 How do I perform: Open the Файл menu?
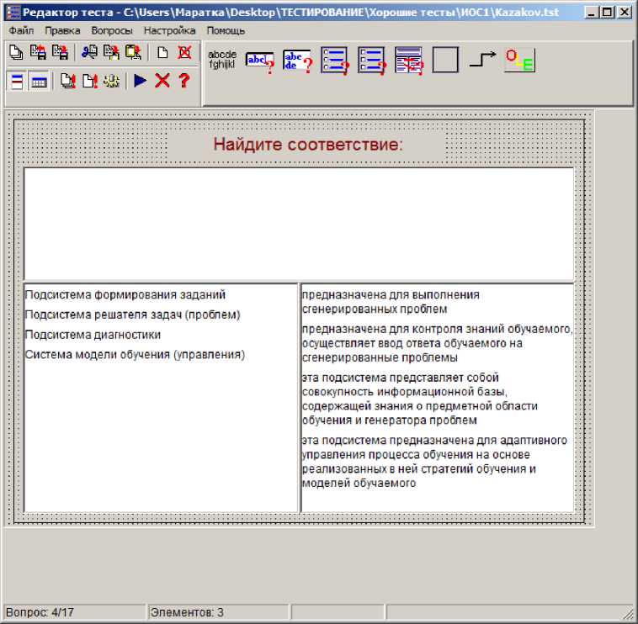[21, 30]
